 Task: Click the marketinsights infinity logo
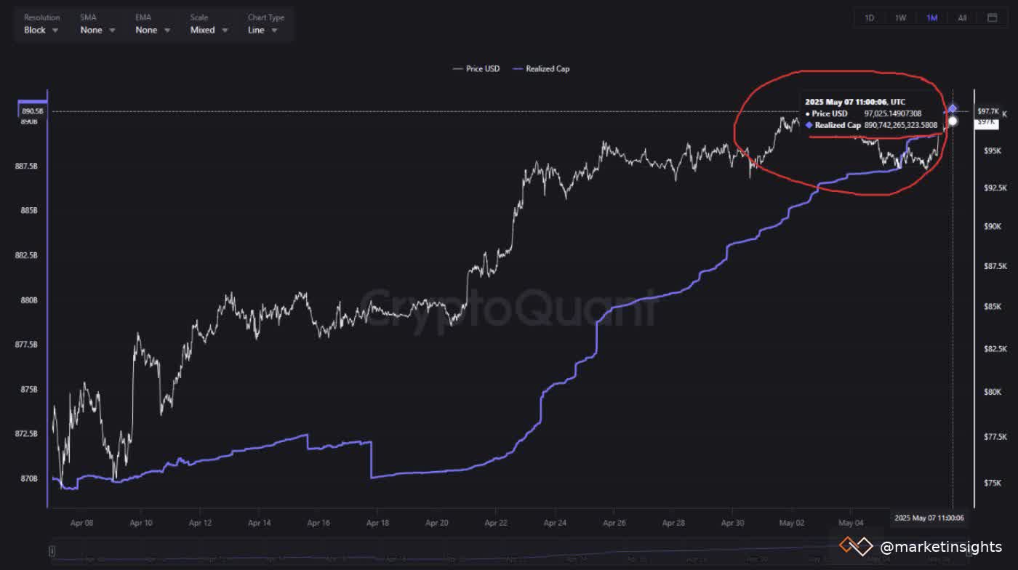point(857,545)
